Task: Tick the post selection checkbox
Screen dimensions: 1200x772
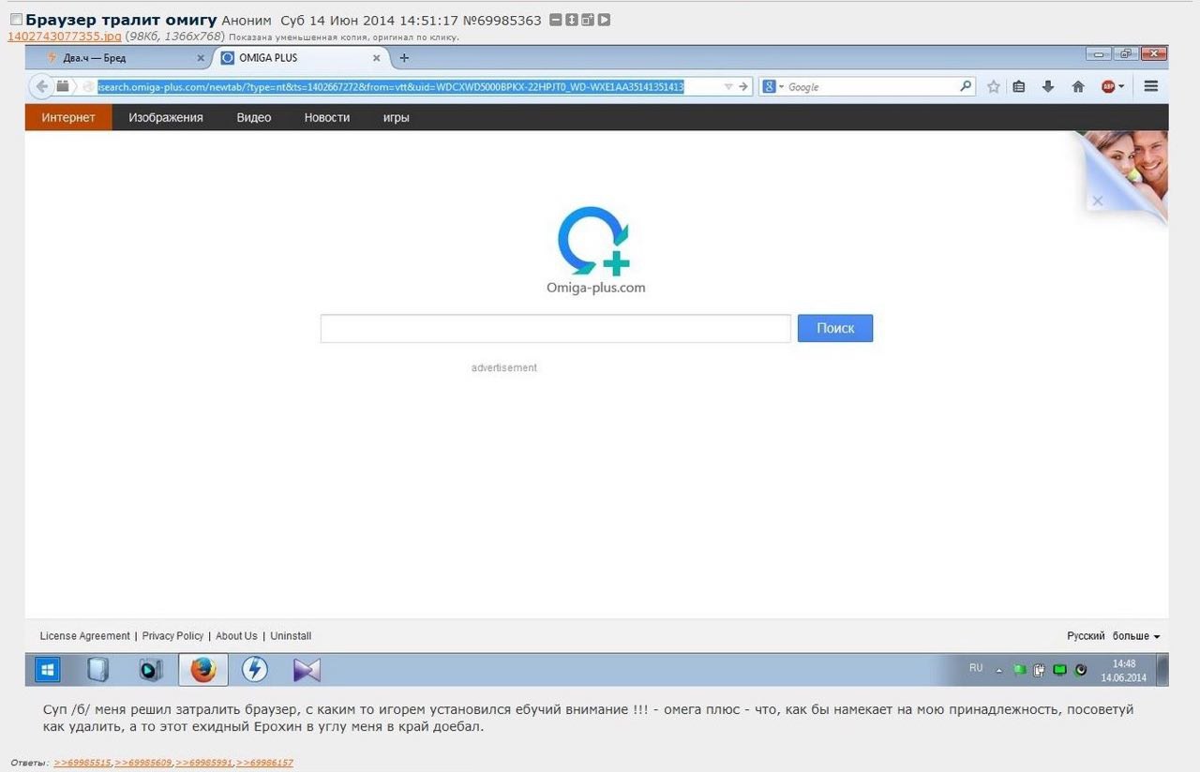Action: (x=16, y=20)
